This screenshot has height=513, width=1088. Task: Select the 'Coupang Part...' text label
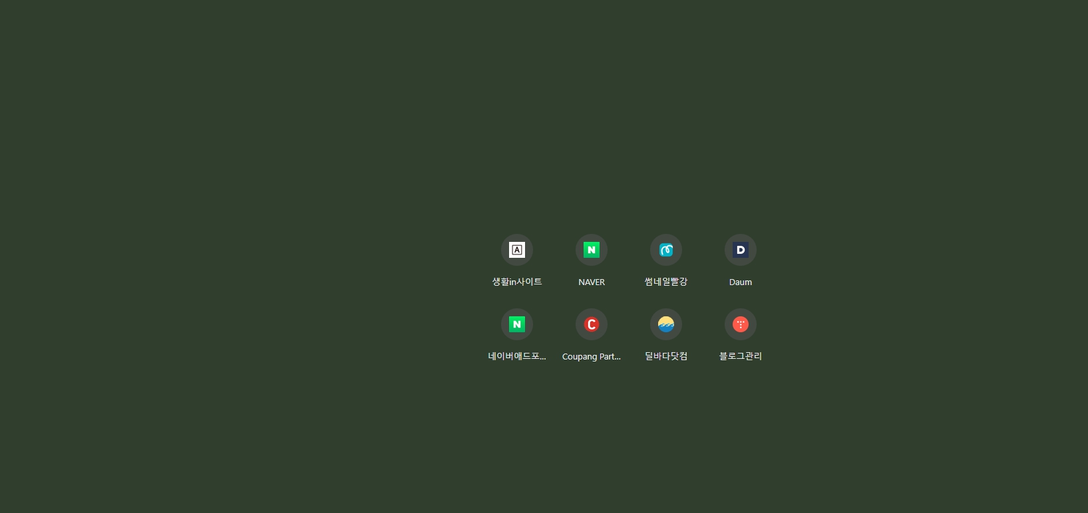pos(592,357)
